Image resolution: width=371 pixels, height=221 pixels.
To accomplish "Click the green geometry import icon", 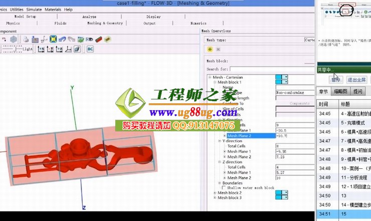I will [x=80, y=39].
